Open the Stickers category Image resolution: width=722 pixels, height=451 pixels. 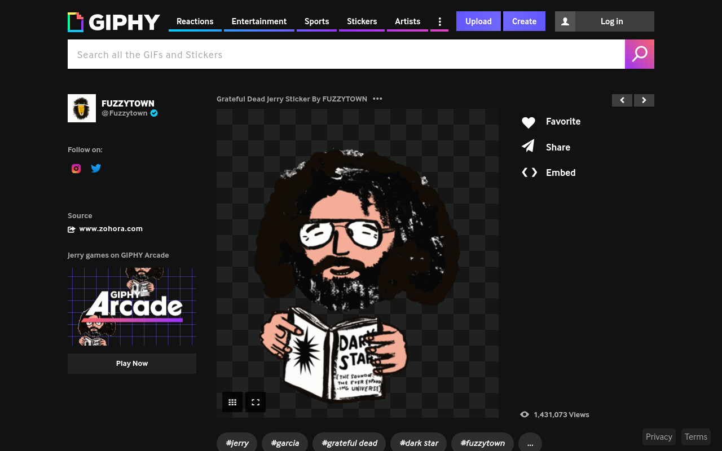pos(362,21)
